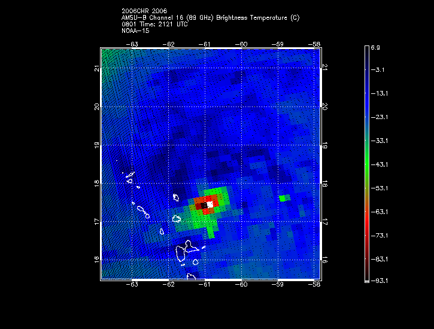Click the -93.1 value below the colorbar
This screenshot has width=434, height=329.
coord(380,281)
